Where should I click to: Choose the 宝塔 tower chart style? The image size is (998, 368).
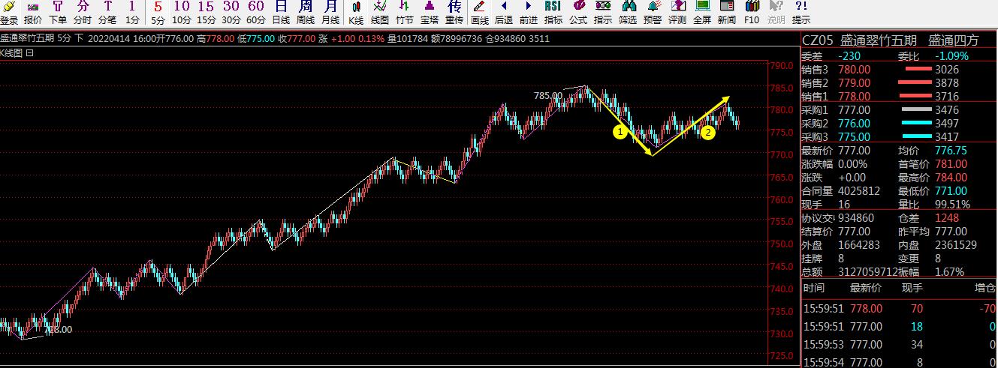(x=430, y=13)
